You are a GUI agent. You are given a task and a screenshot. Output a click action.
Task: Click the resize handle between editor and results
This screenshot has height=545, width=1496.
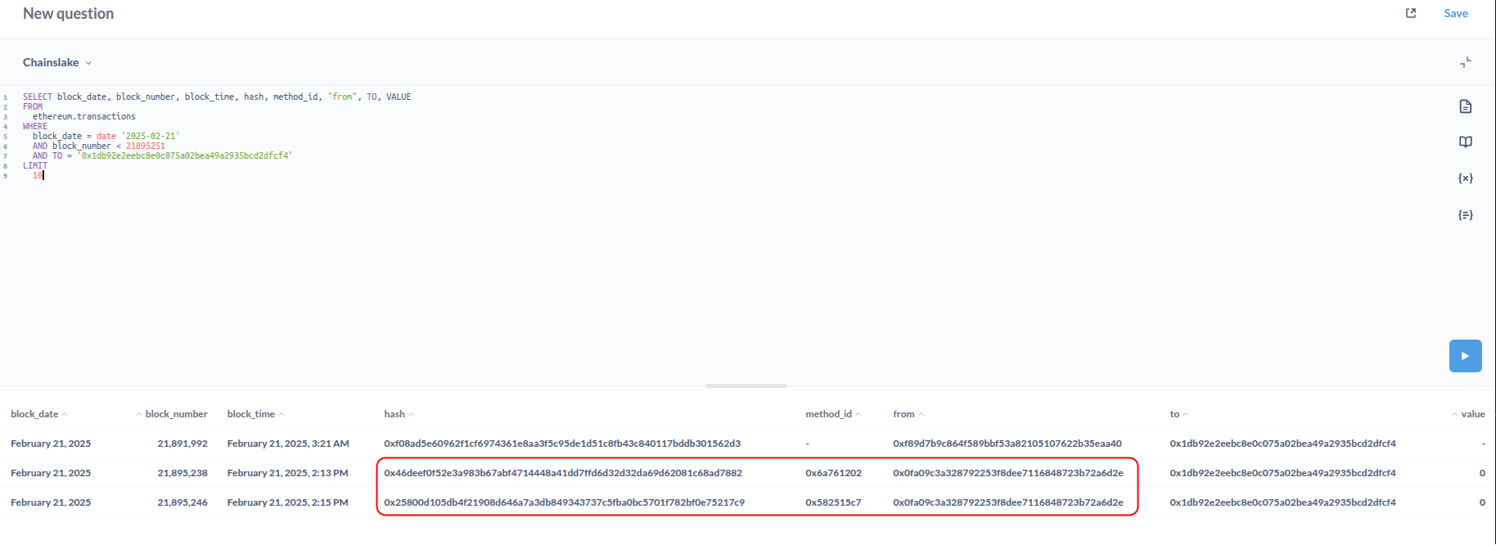tap(746, 385)
